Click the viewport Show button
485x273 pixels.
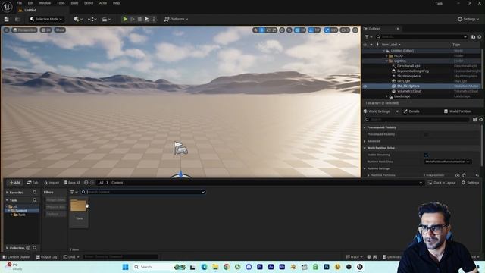coord(60,30)
